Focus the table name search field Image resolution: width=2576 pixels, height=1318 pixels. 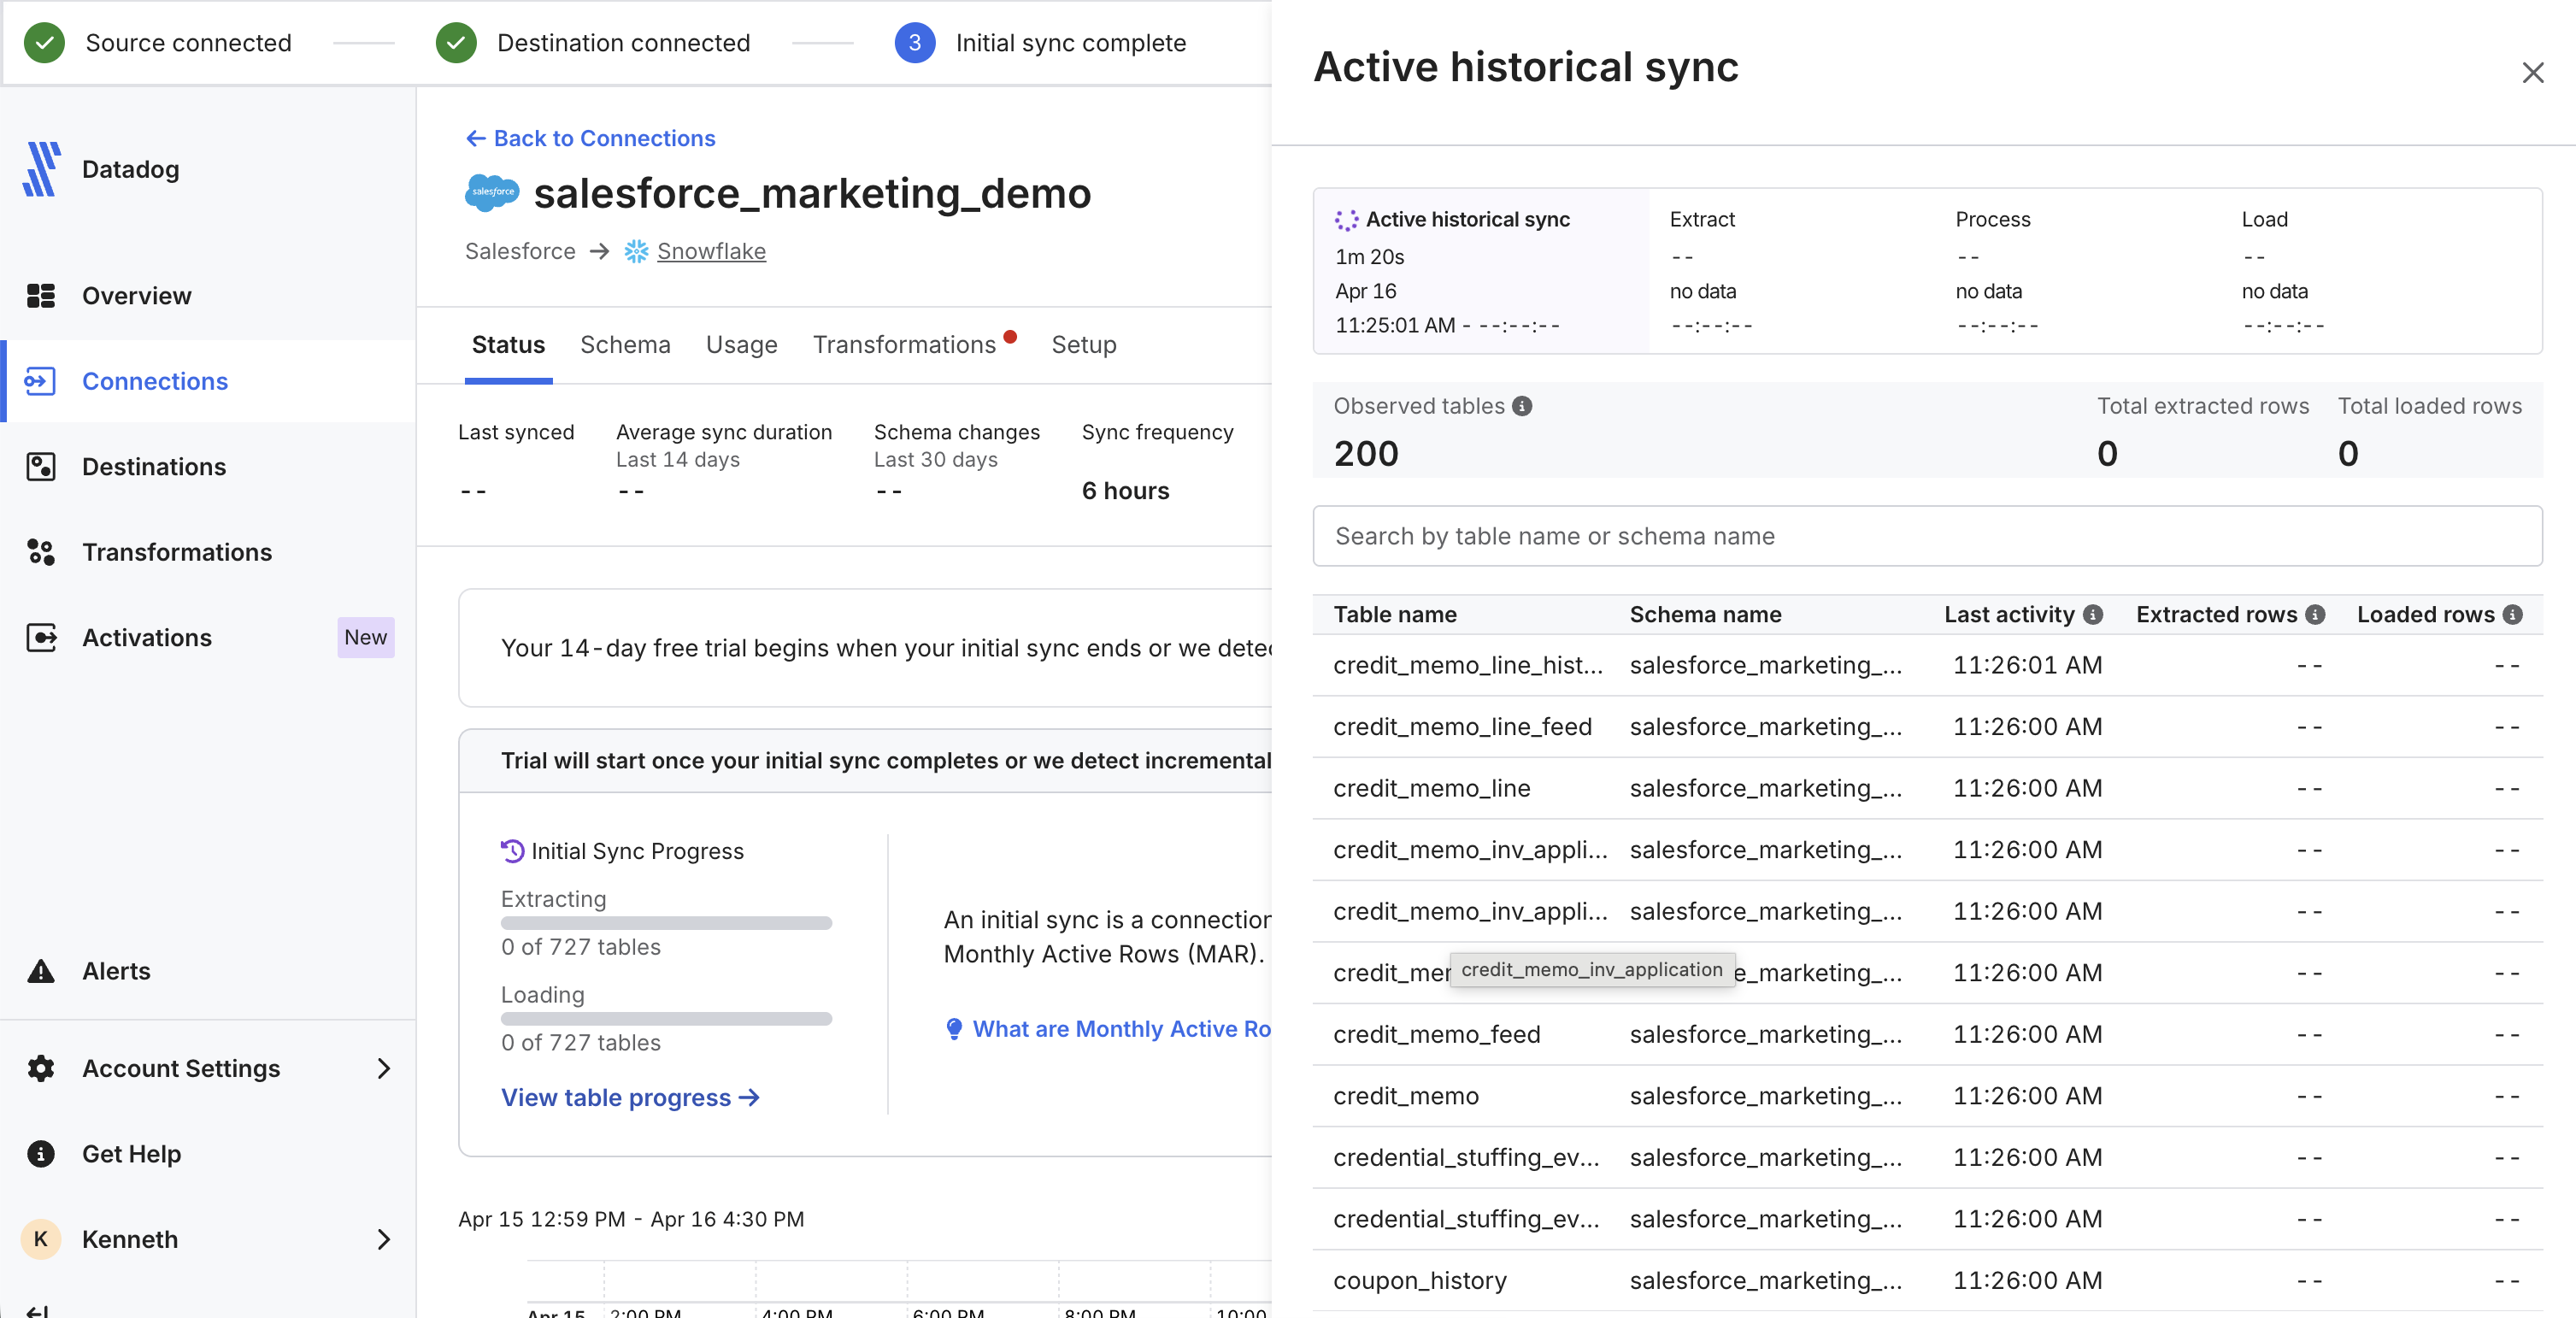coord(1926,536)
